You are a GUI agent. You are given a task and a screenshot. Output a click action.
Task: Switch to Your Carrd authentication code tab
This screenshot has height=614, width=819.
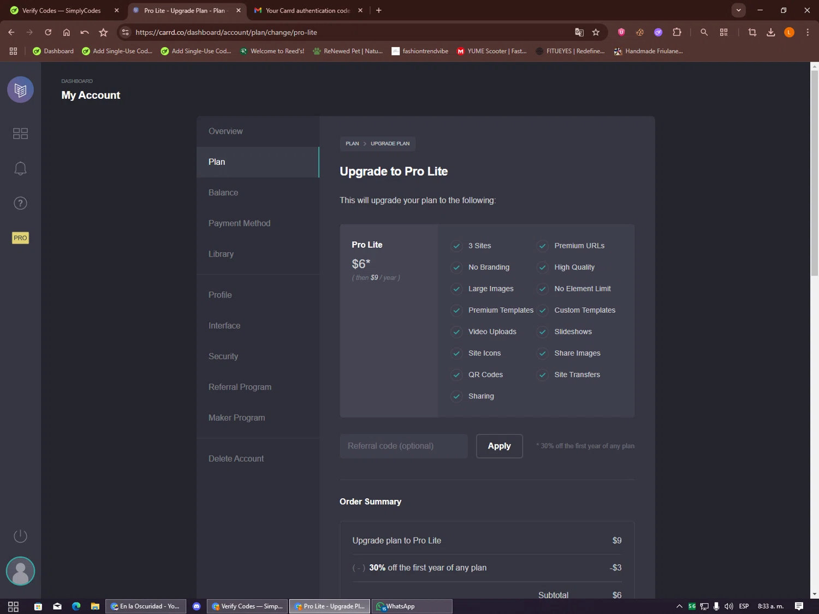(x=308, y=10)
